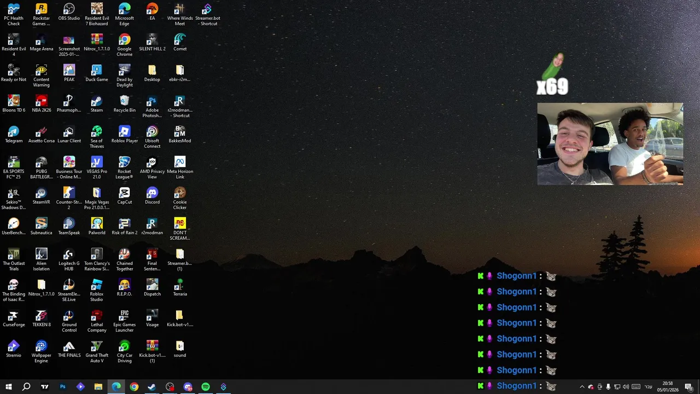The height and width of the screenshot is (394, 700).
Task: Select Duck Game desktop icon
Action: (97, 73)
